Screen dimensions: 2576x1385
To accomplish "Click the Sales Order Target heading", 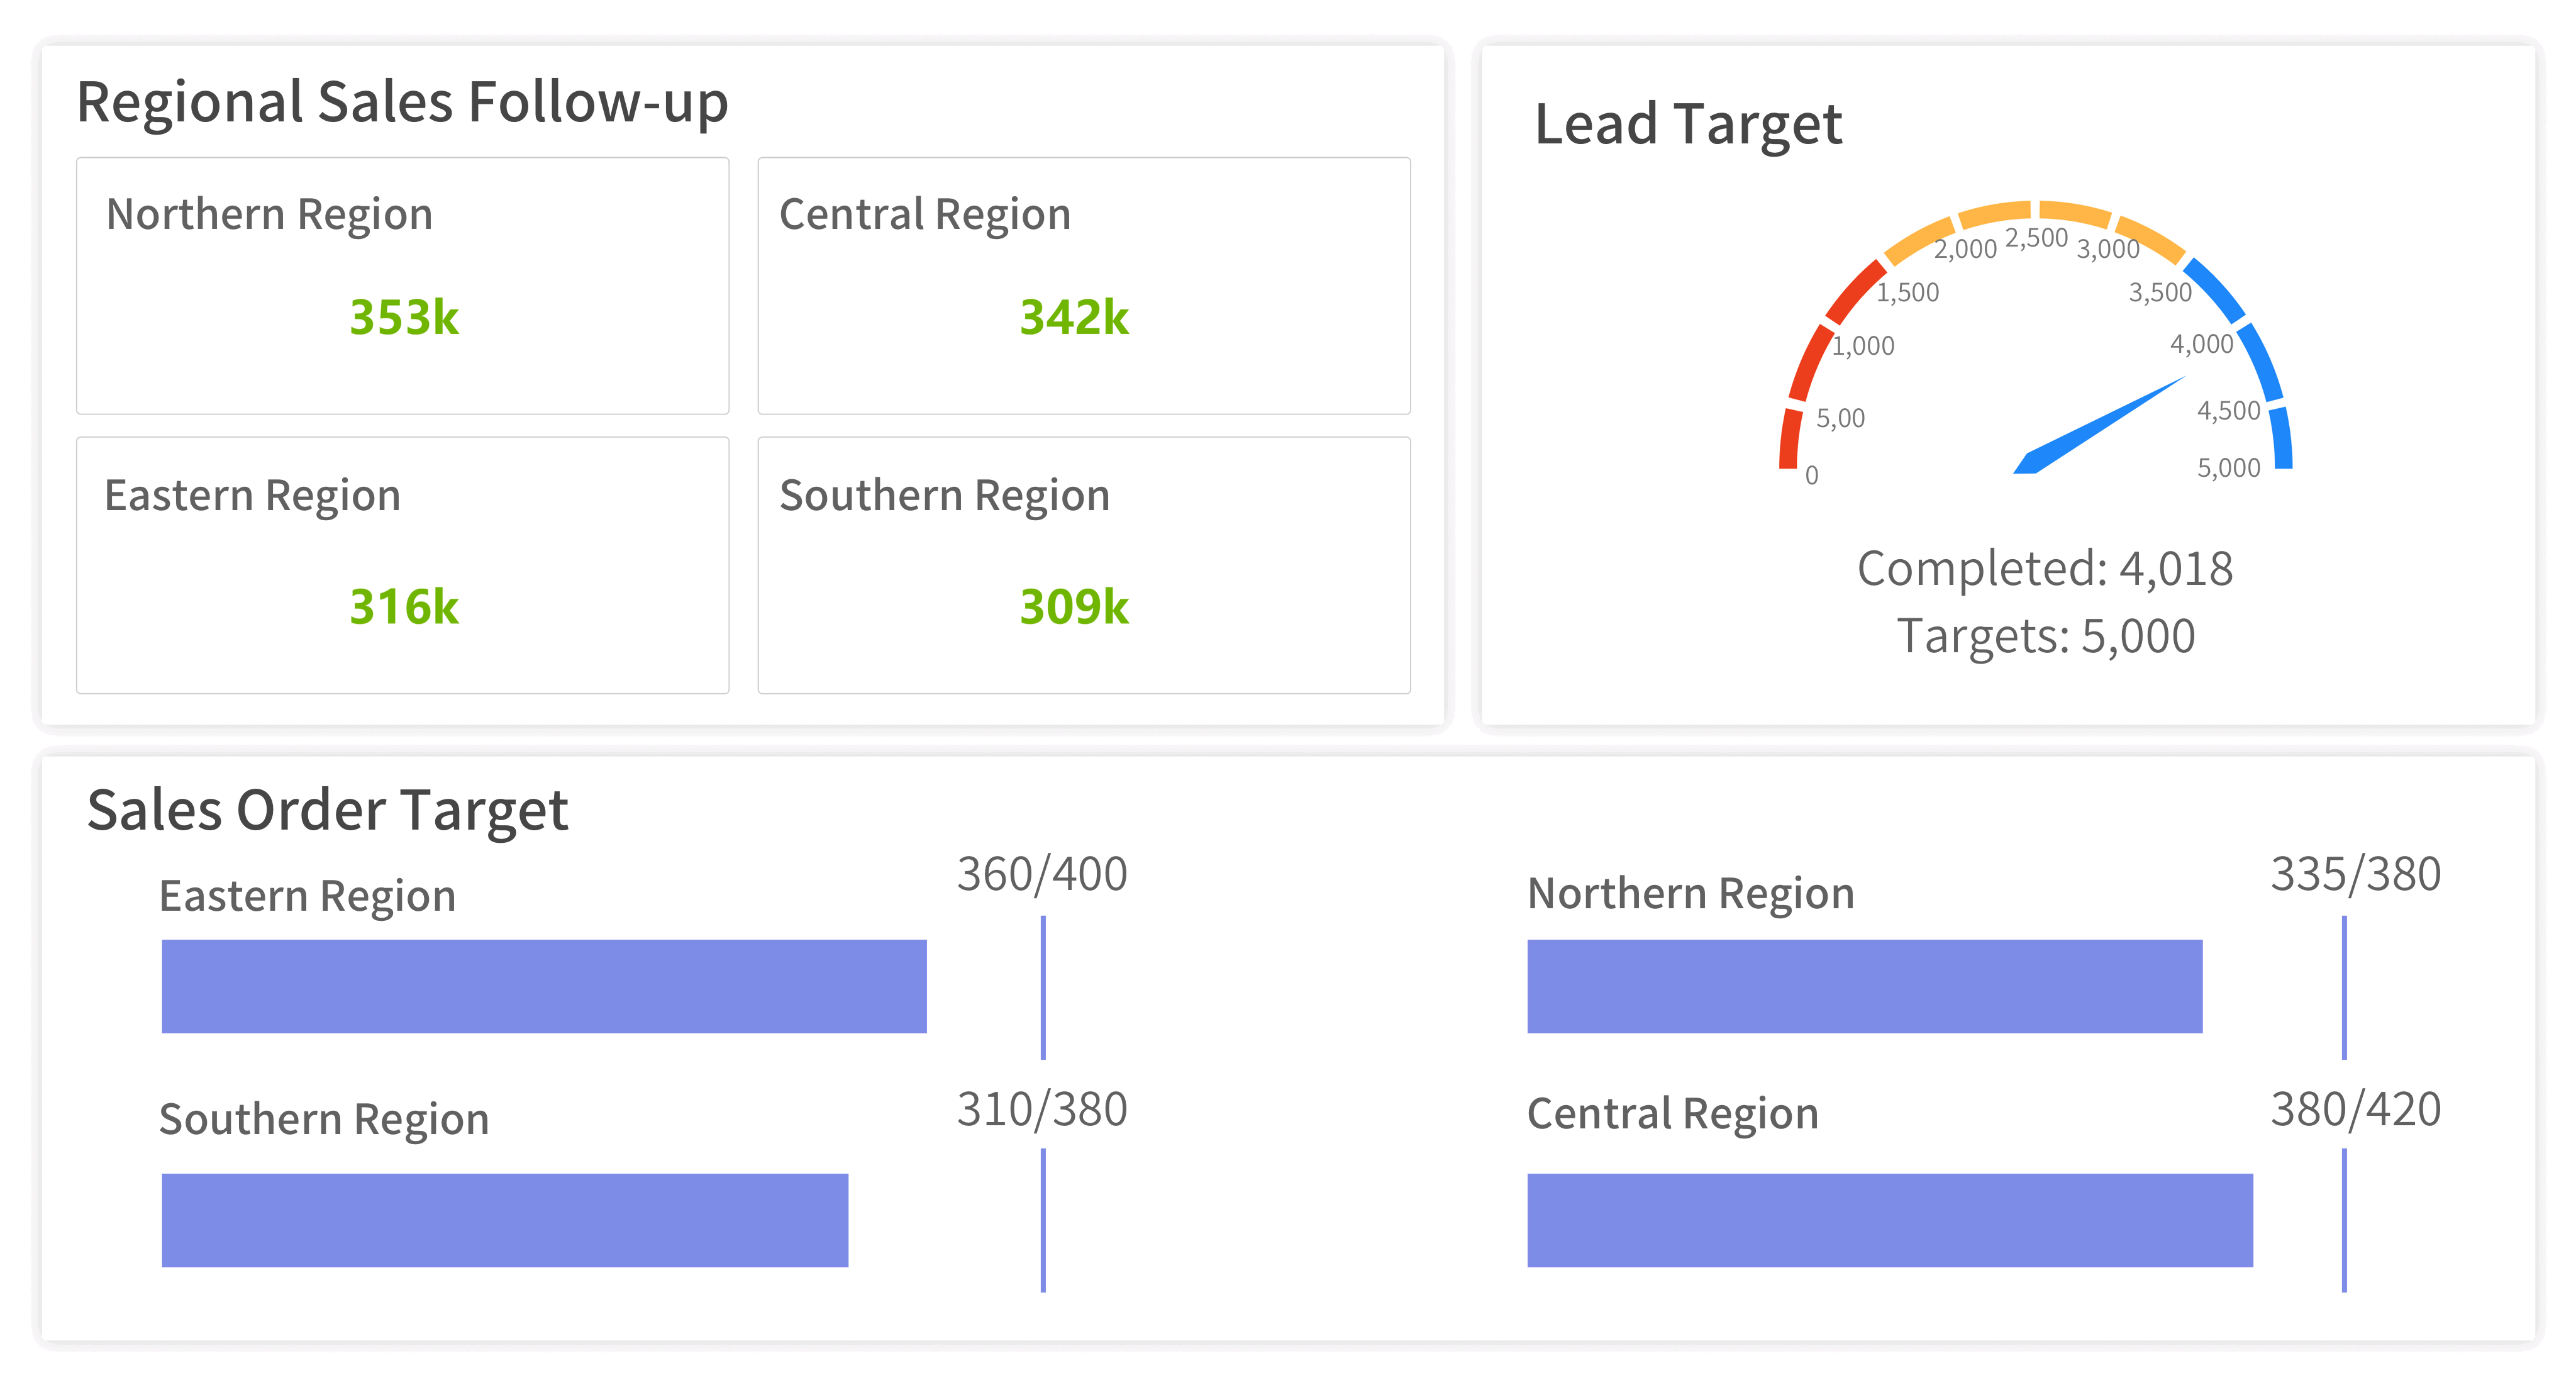I will [x=327, y=809].
